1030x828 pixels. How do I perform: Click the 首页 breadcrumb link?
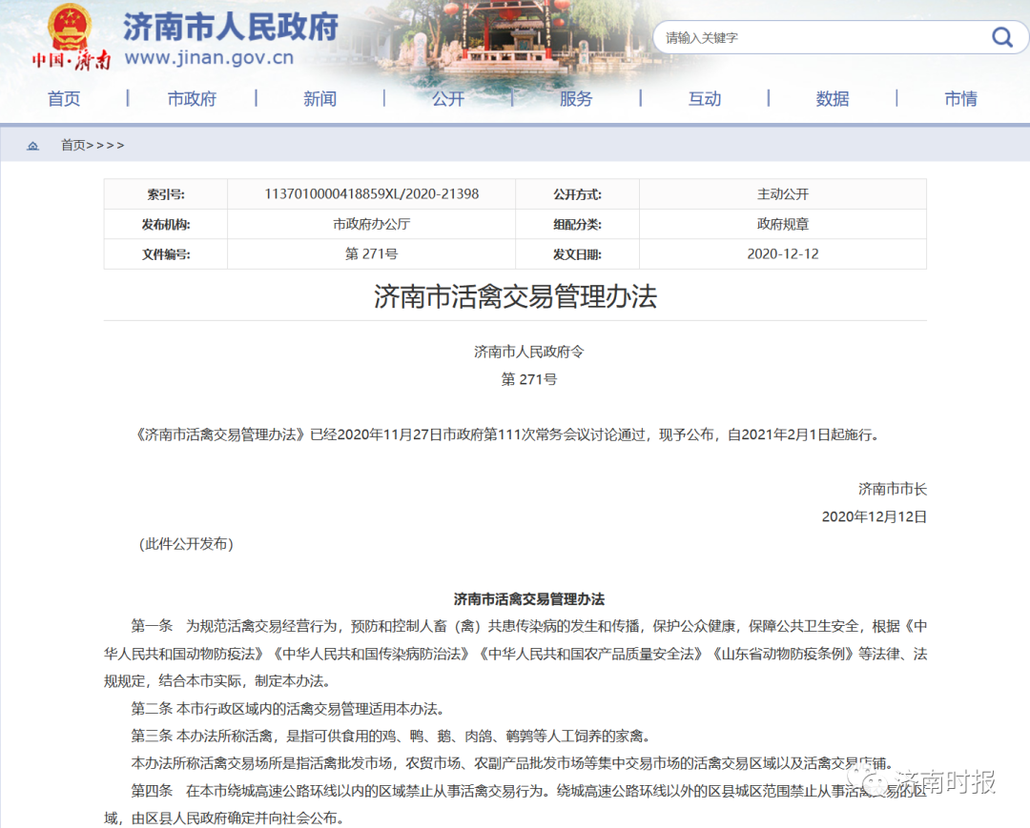72,145
